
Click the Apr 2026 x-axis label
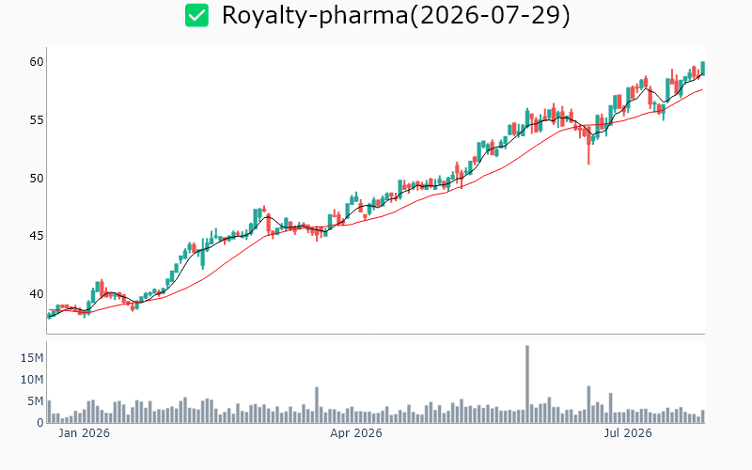[x=356, y=433]
